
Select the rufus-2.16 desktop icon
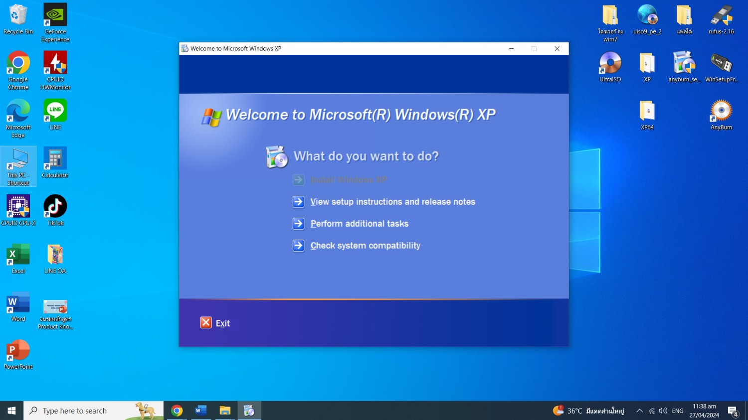[x=721, y=20]
